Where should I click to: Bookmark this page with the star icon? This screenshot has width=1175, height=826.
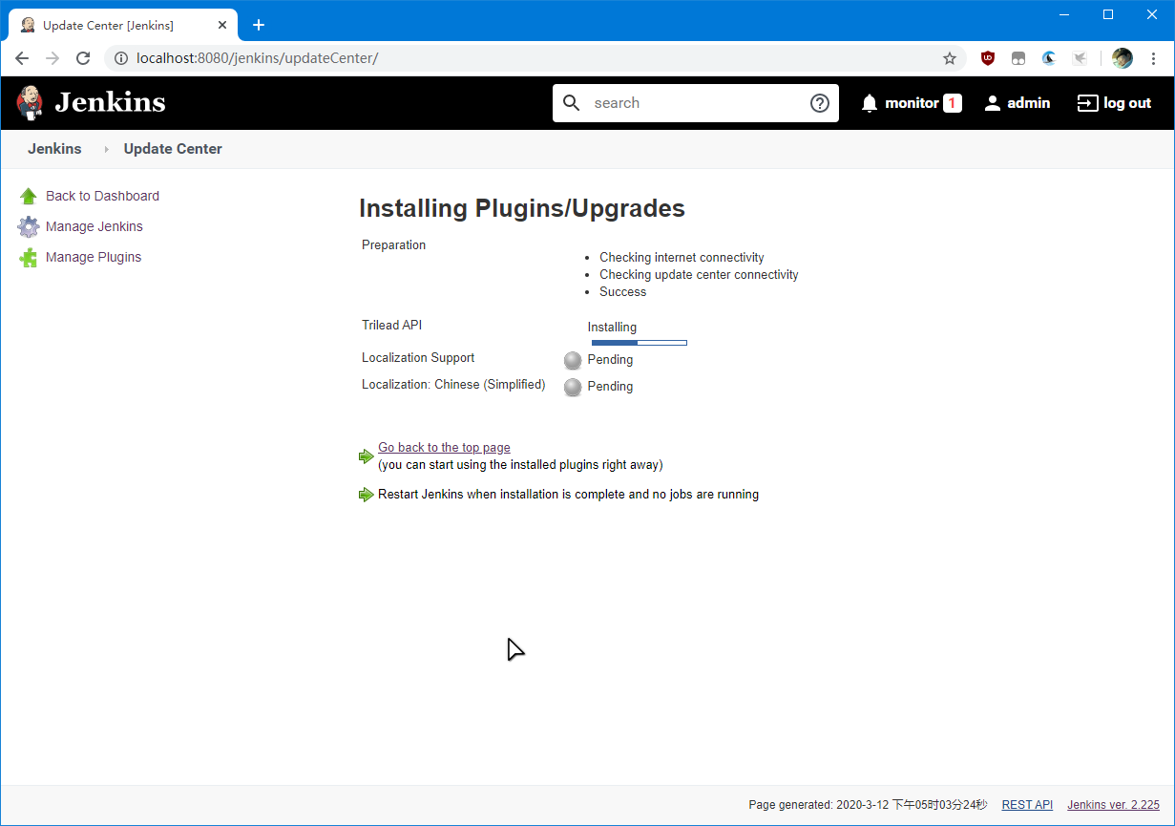click(950, 58)
